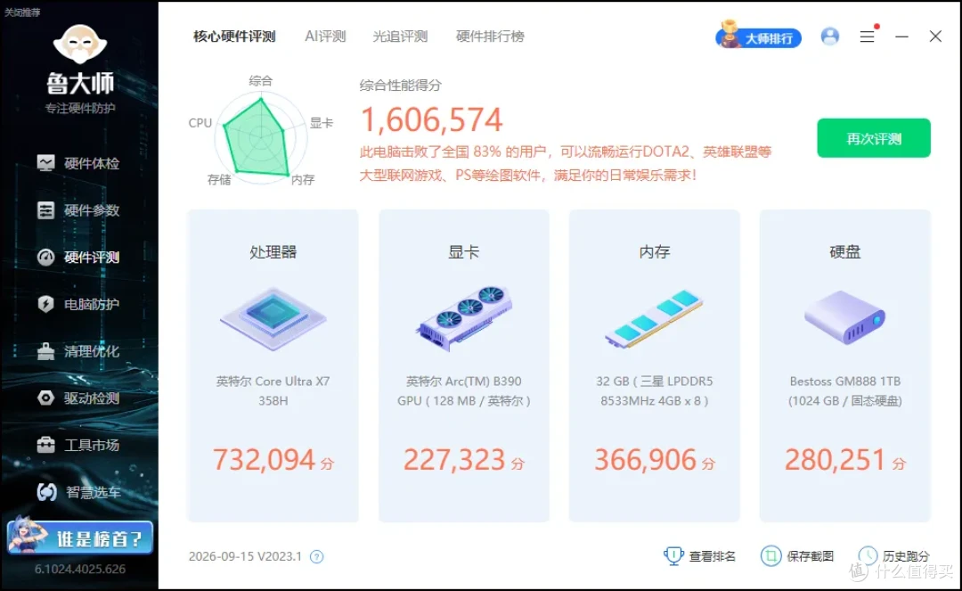Click version number 6.1024.4025.626
Image resolution: width=962 pixels, height=591 pixels.
pyautogui.click(x=80, y=569)
